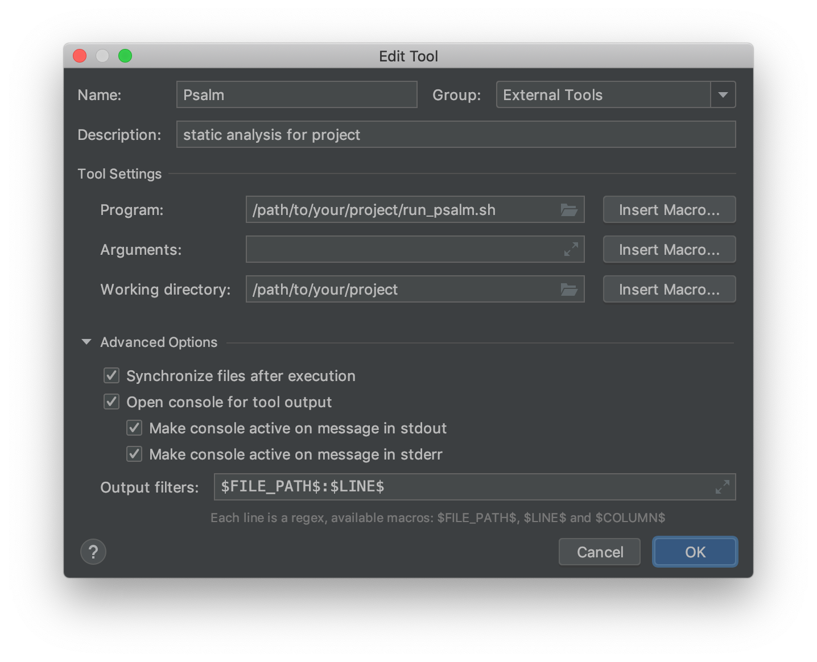Focus the Name field containing Psalm
The width and height of the screenshot is (817, 662).
tap(296, 95)
